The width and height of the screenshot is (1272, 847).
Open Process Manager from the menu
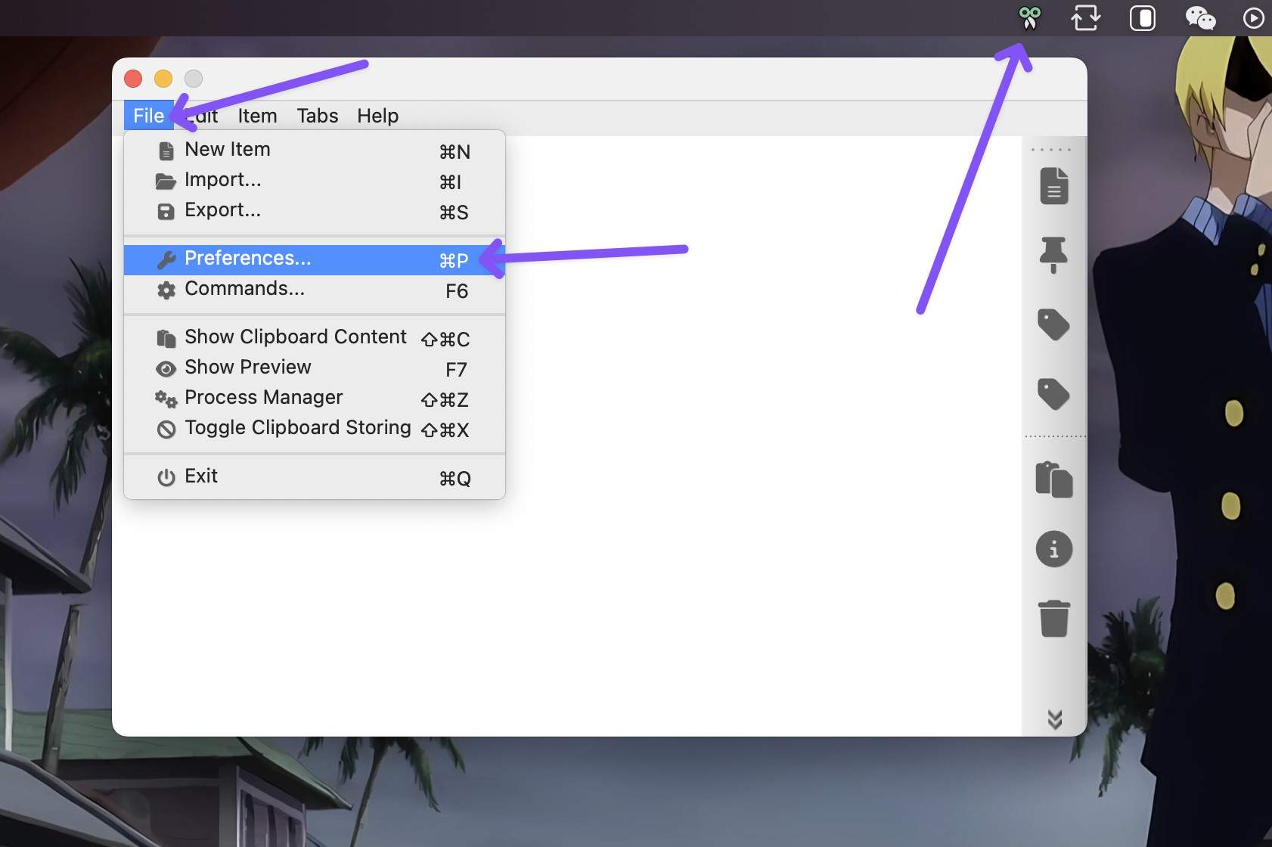click(x=263, y=398)
